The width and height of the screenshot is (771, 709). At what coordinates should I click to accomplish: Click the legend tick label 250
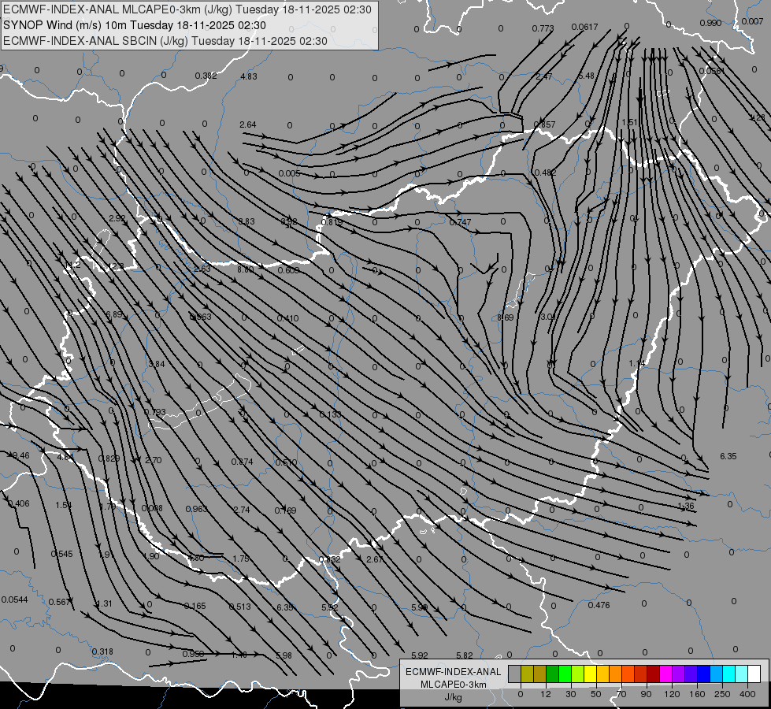click(722, 694)
